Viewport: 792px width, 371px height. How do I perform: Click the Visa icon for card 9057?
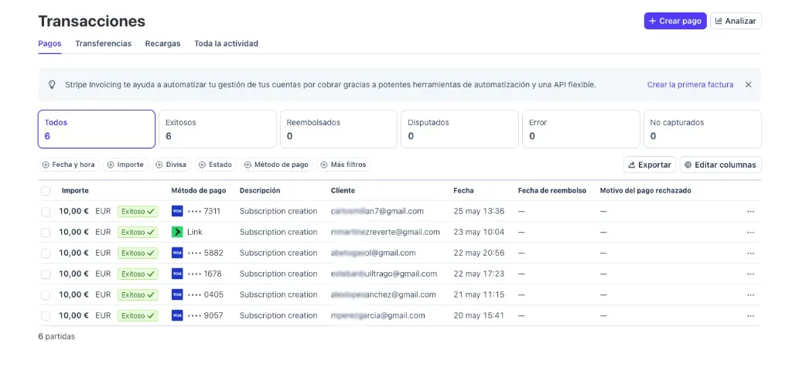pyautogui.click(x=177, y=315)
